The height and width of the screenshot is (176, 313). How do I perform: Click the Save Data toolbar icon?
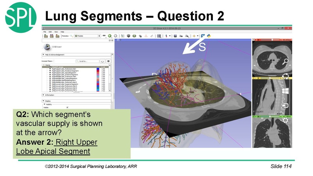(58, 36)
